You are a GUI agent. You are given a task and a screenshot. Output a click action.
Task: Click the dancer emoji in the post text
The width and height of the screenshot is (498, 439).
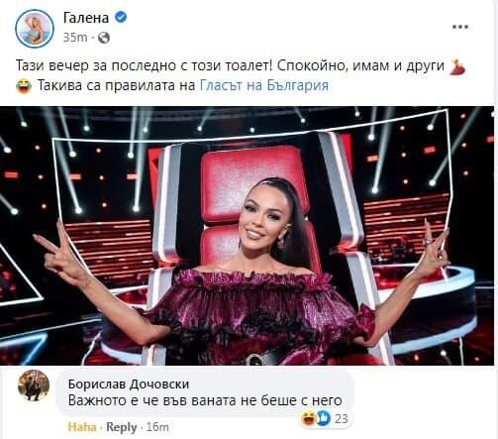(457, 67)
